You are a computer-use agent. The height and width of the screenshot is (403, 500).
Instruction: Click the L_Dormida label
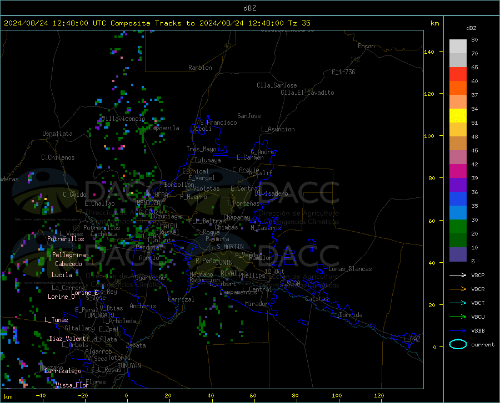click(347, 315)
